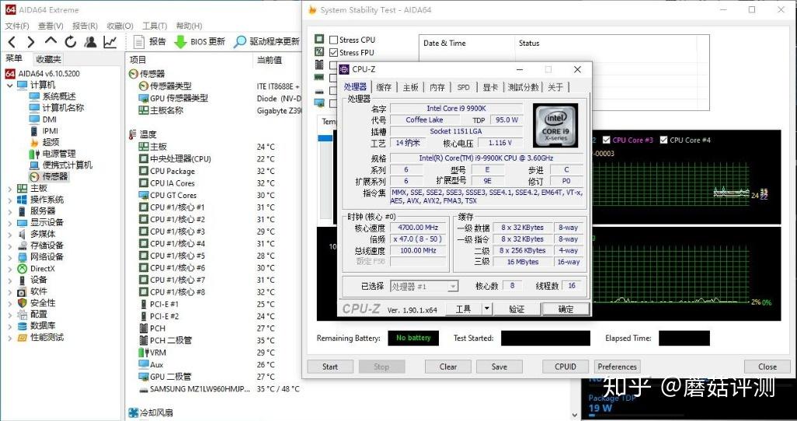The width and height of the screenshot is (797, 421).
Task: Click the 冷却风扇 fan section icon
Action: coord(134,412)
